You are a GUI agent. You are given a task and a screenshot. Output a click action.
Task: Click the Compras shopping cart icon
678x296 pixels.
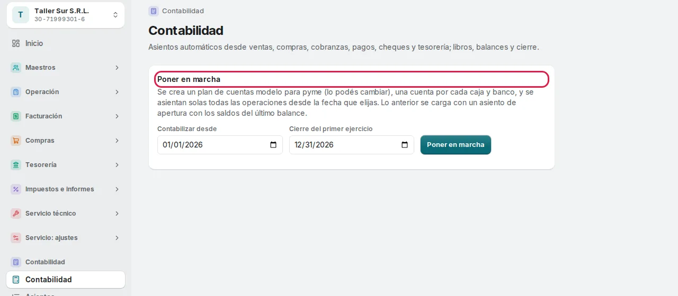16,141
